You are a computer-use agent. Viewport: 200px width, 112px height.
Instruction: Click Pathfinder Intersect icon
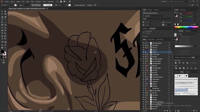[x=183, y=63]
